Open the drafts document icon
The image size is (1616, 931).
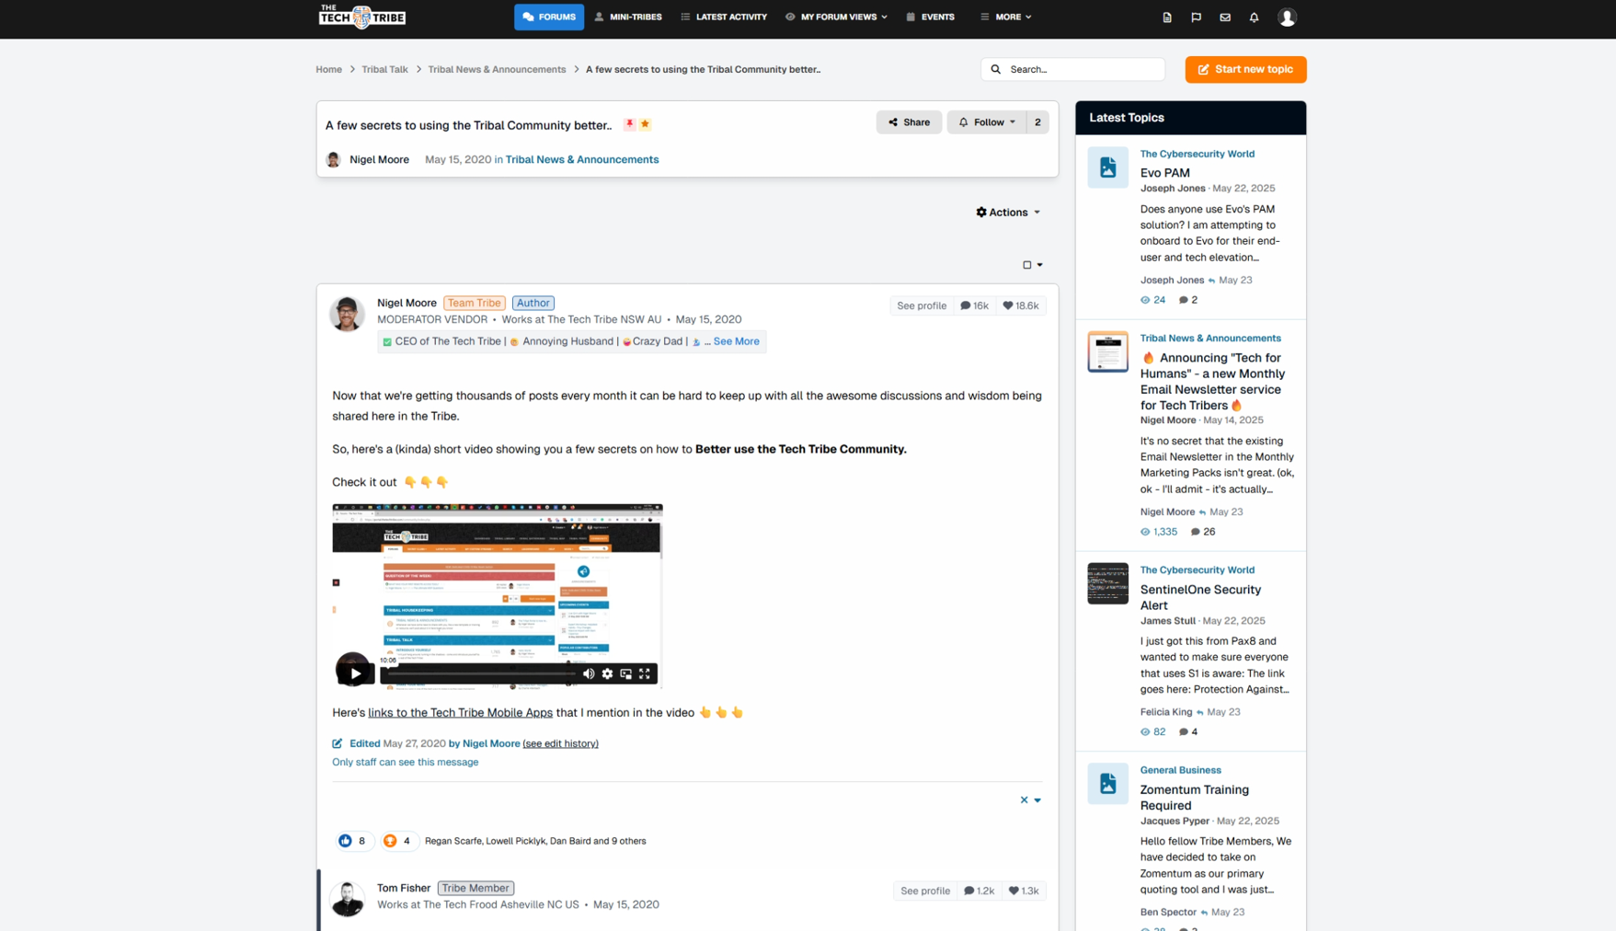(1166, 17)
